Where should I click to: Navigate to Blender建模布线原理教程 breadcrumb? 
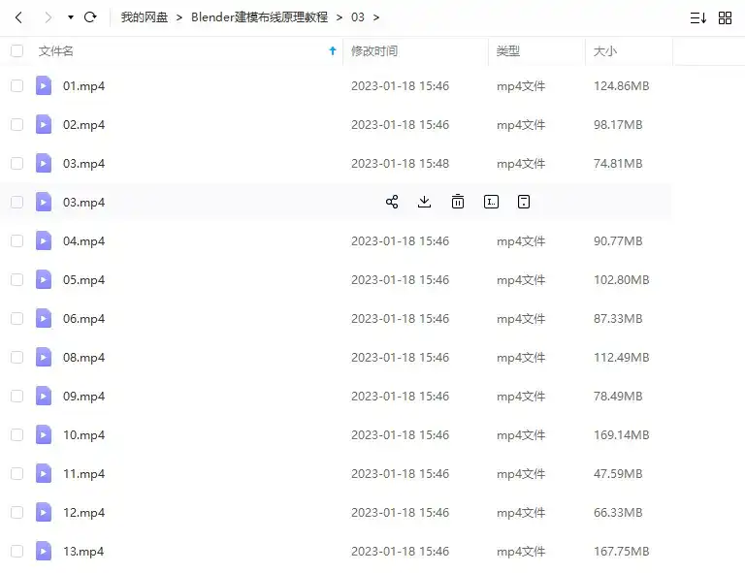259,17
